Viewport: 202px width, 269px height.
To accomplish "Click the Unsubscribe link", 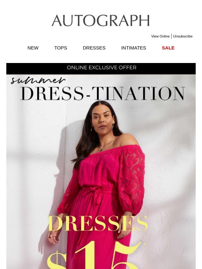I will coord(182,36).
